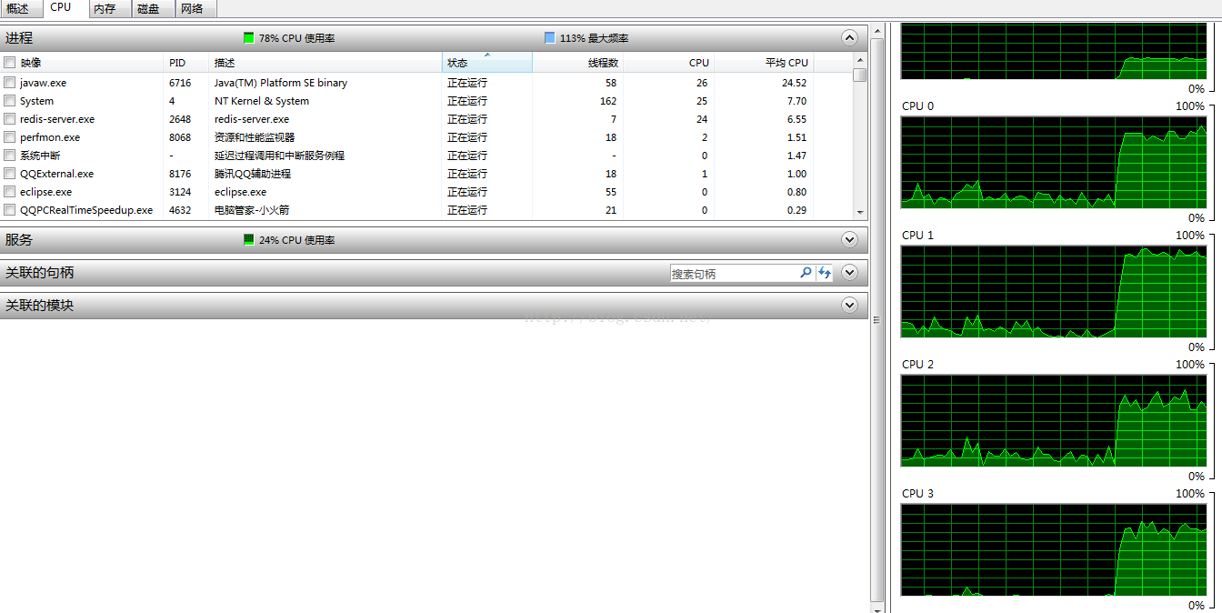Image resolution: width=1222 pixels, height=613 pixels.
Task: Sort by the CPU column header
Action: pos(669,63)
